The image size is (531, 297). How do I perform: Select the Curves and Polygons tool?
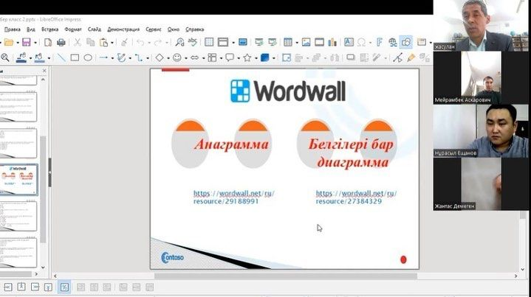point(121,57)
